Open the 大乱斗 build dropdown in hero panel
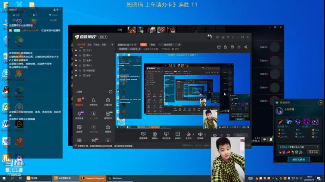This screenshot has height=182, width=325. [x=299, y=147]
